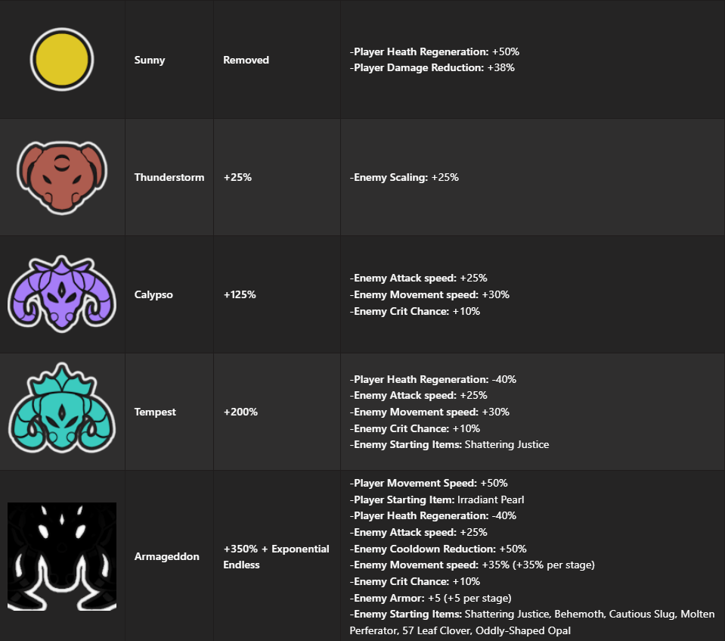Select the Armageddon difficulty name

coord(166,556)
